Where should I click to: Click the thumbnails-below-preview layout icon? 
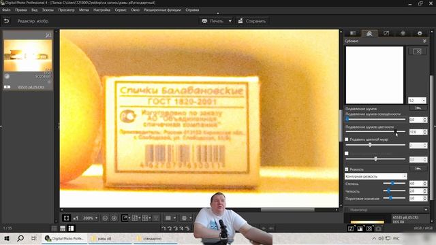[63, 229]
